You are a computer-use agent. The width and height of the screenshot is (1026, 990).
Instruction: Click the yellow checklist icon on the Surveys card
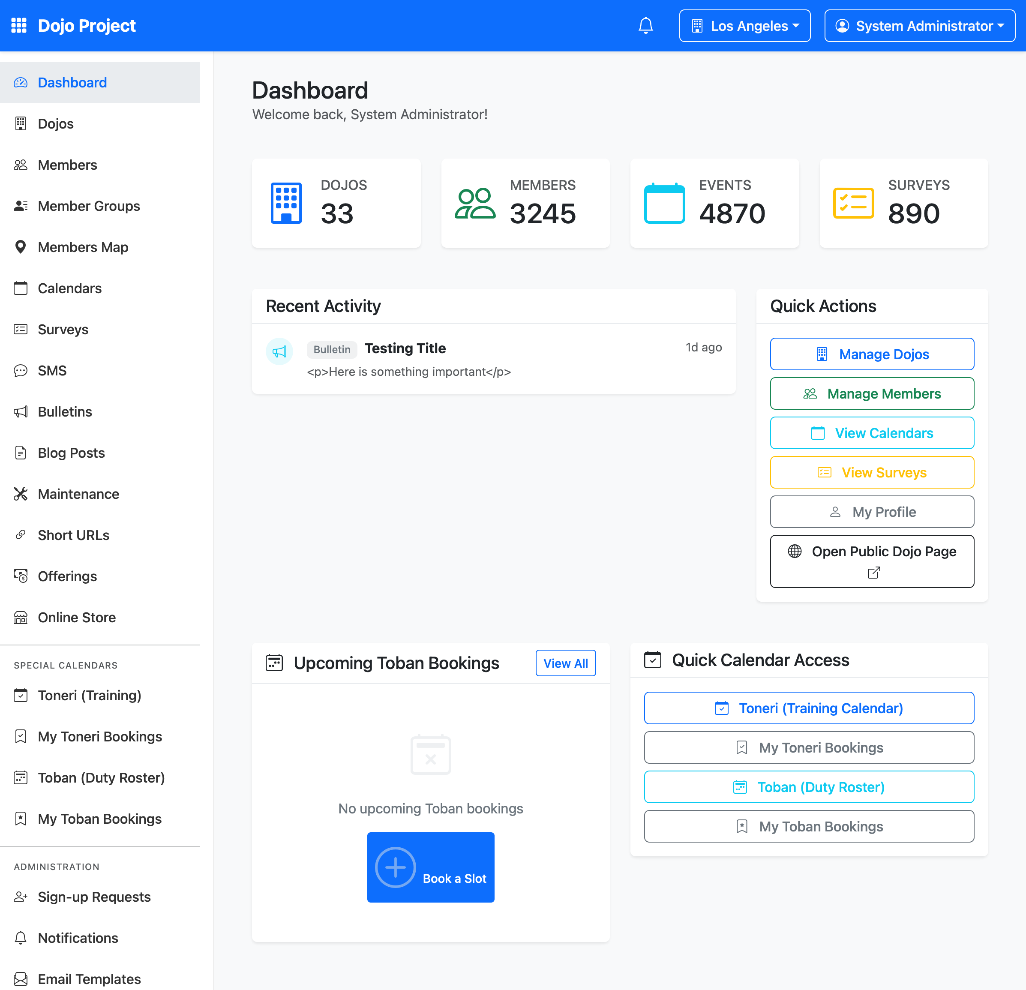point(853,203)
